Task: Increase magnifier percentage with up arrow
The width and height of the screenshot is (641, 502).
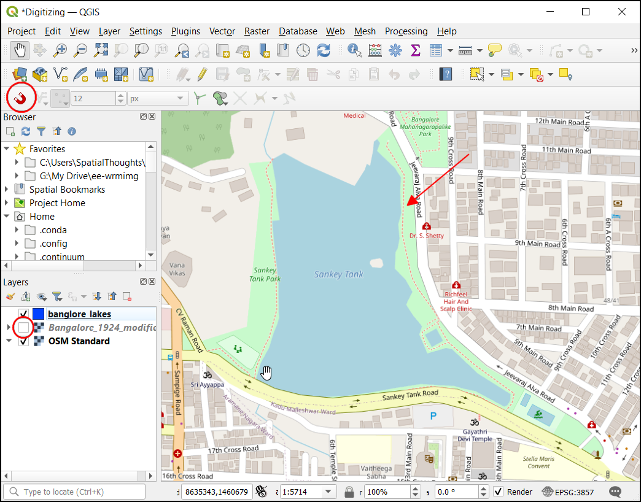Action: (x=415, y=489)
